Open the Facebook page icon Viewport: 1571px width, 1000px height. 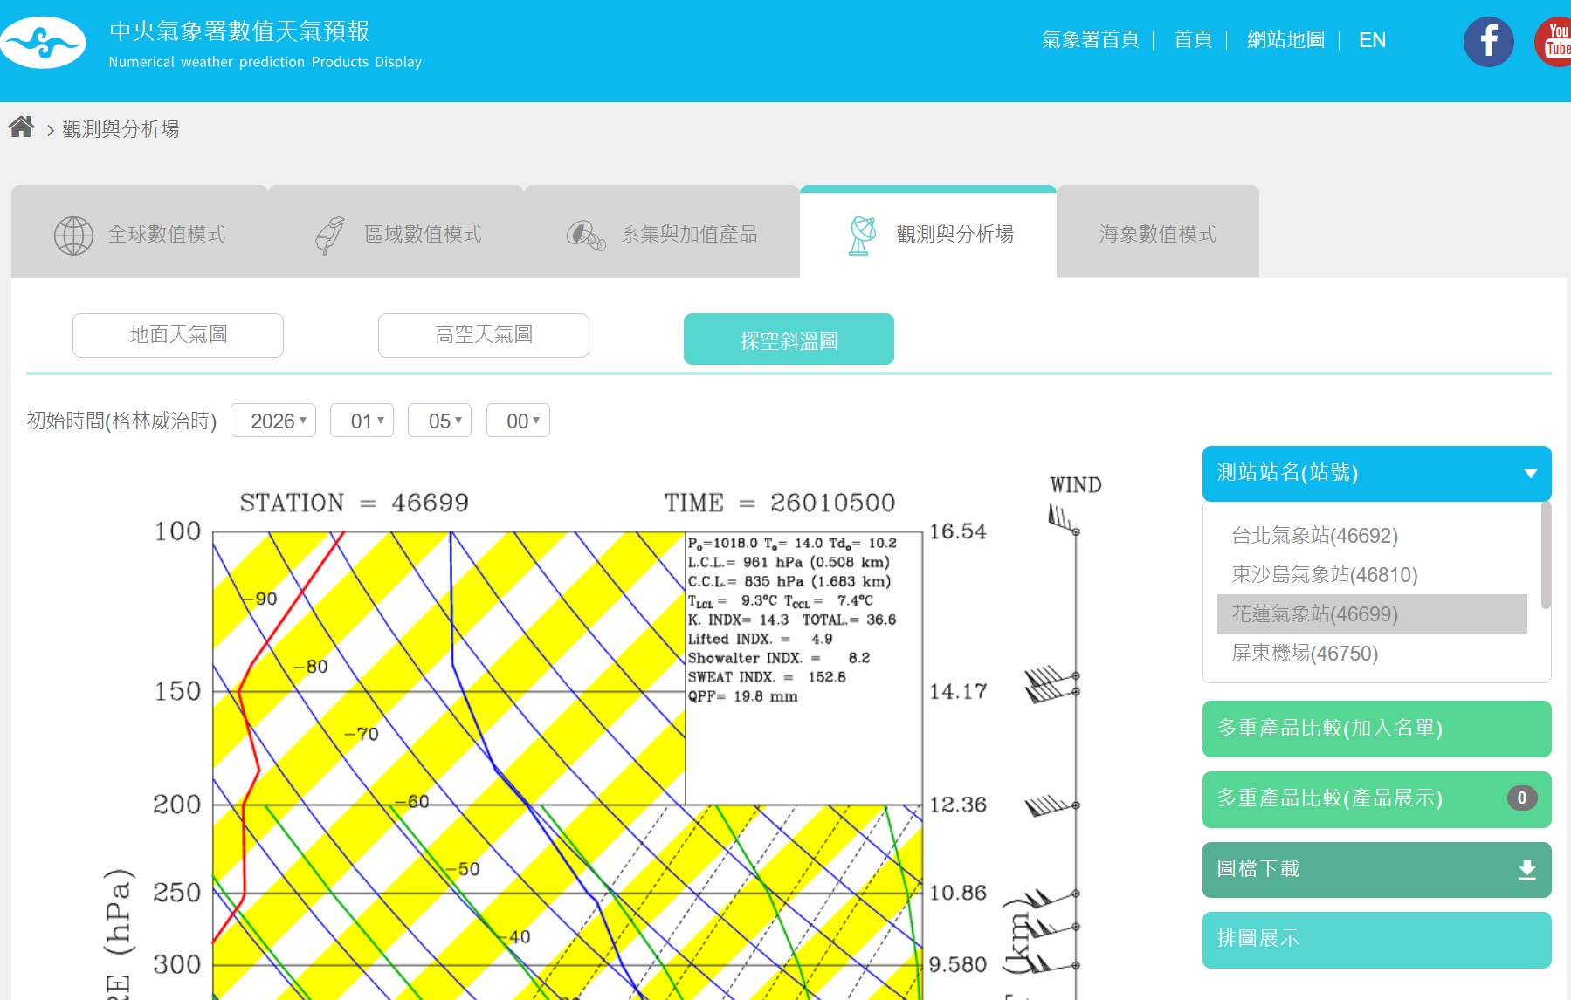click(x=1488, y=41)
